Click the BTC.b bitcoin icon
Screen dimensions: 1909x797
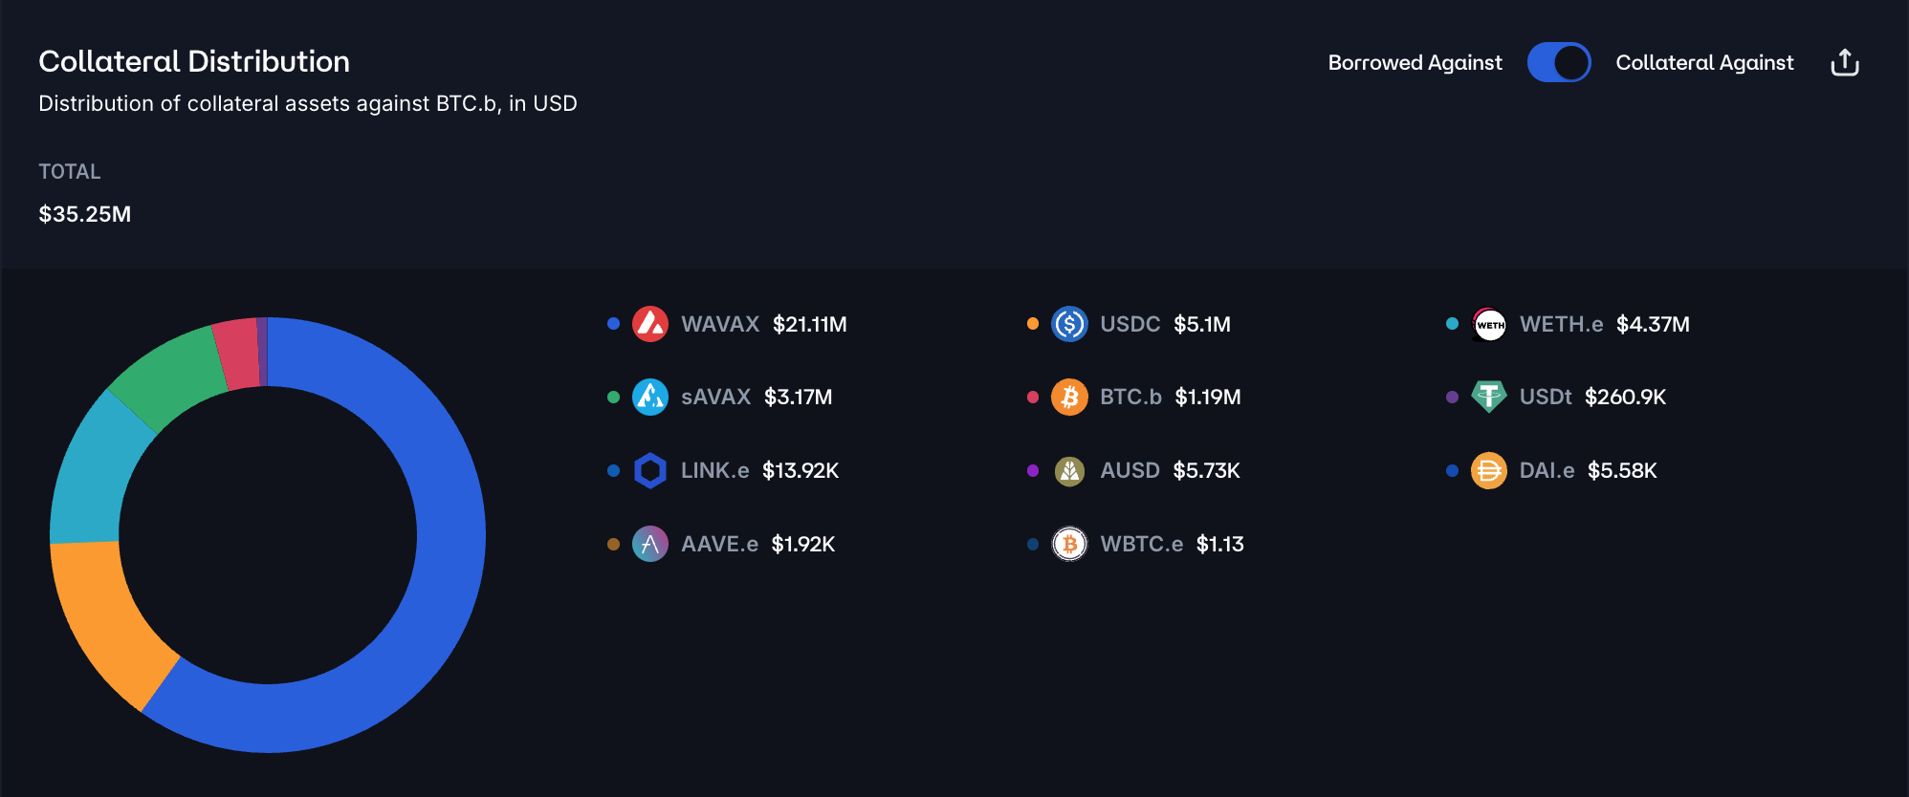pos(1069,397)
